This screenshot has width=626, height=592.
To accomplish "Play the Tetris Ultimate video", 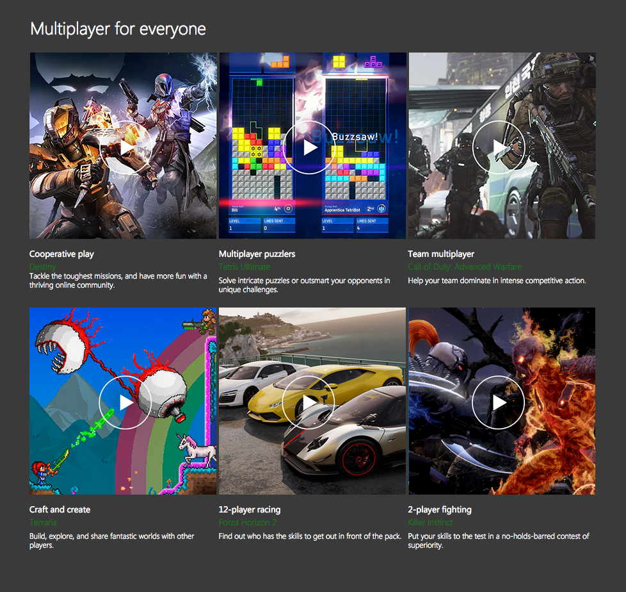I will pyautogui.click(x=309, y=147).
